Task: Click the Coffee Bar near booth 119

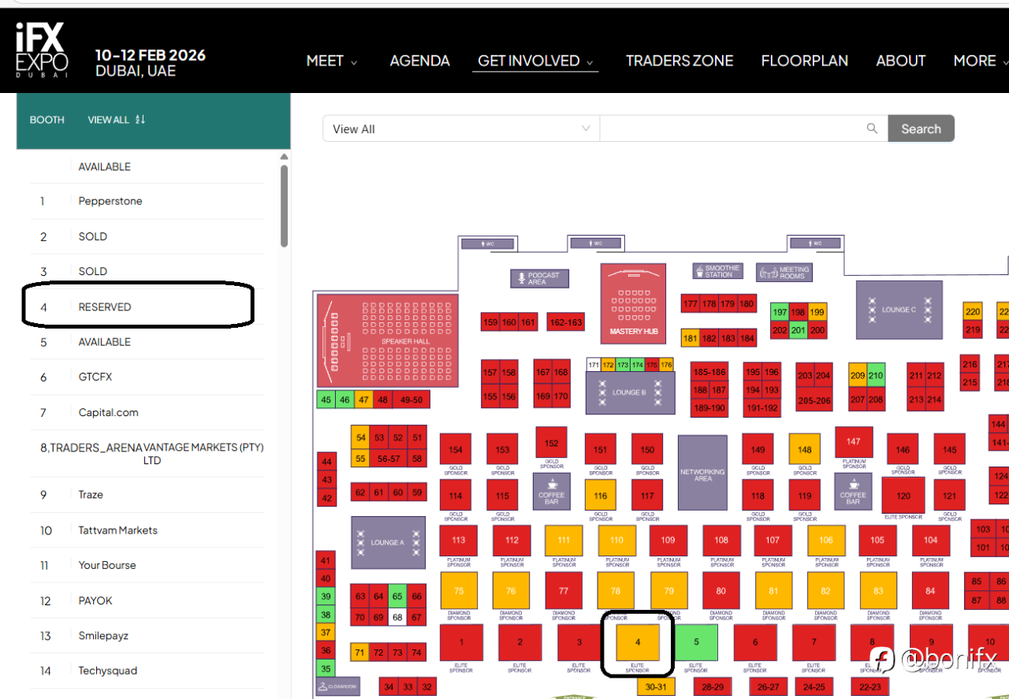Action: [853, 491]
